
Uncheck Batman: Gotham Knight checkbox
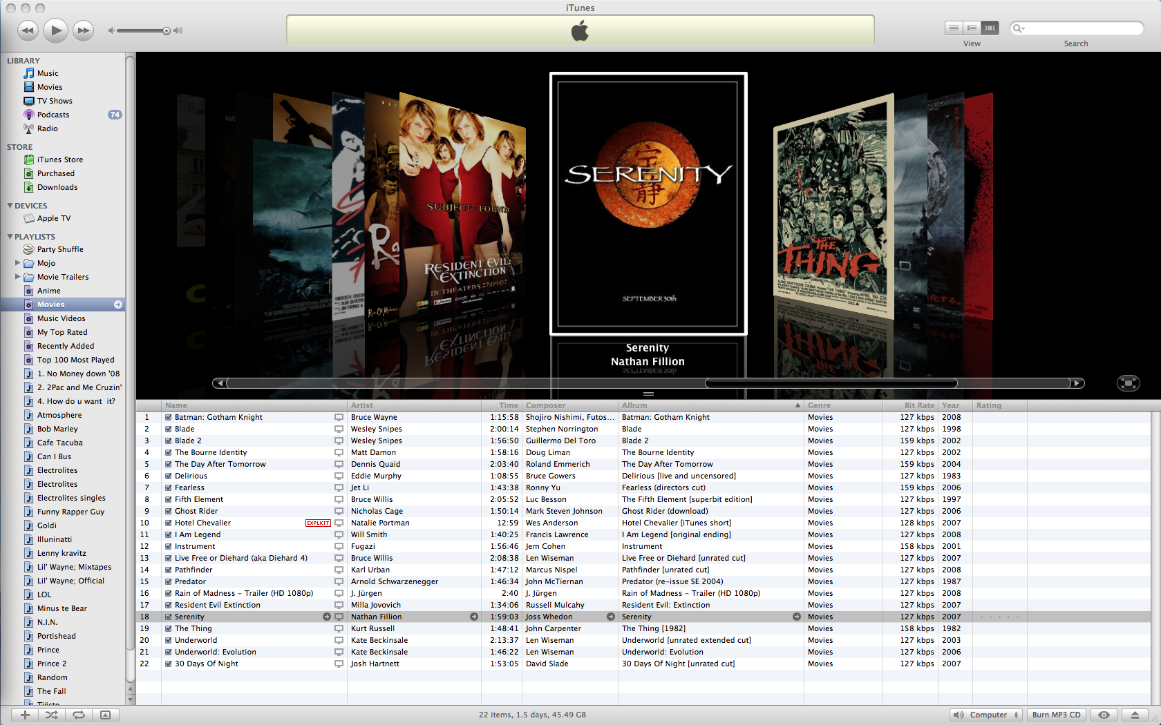[168, 417]
